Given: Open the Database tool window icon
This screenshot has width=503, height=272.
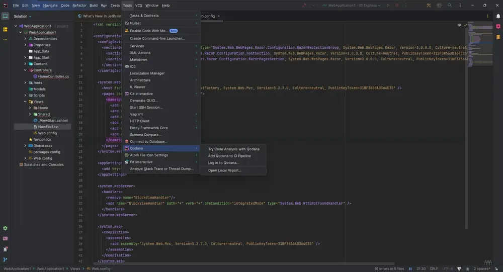Looking at the screenshot, I should [498, 37].
